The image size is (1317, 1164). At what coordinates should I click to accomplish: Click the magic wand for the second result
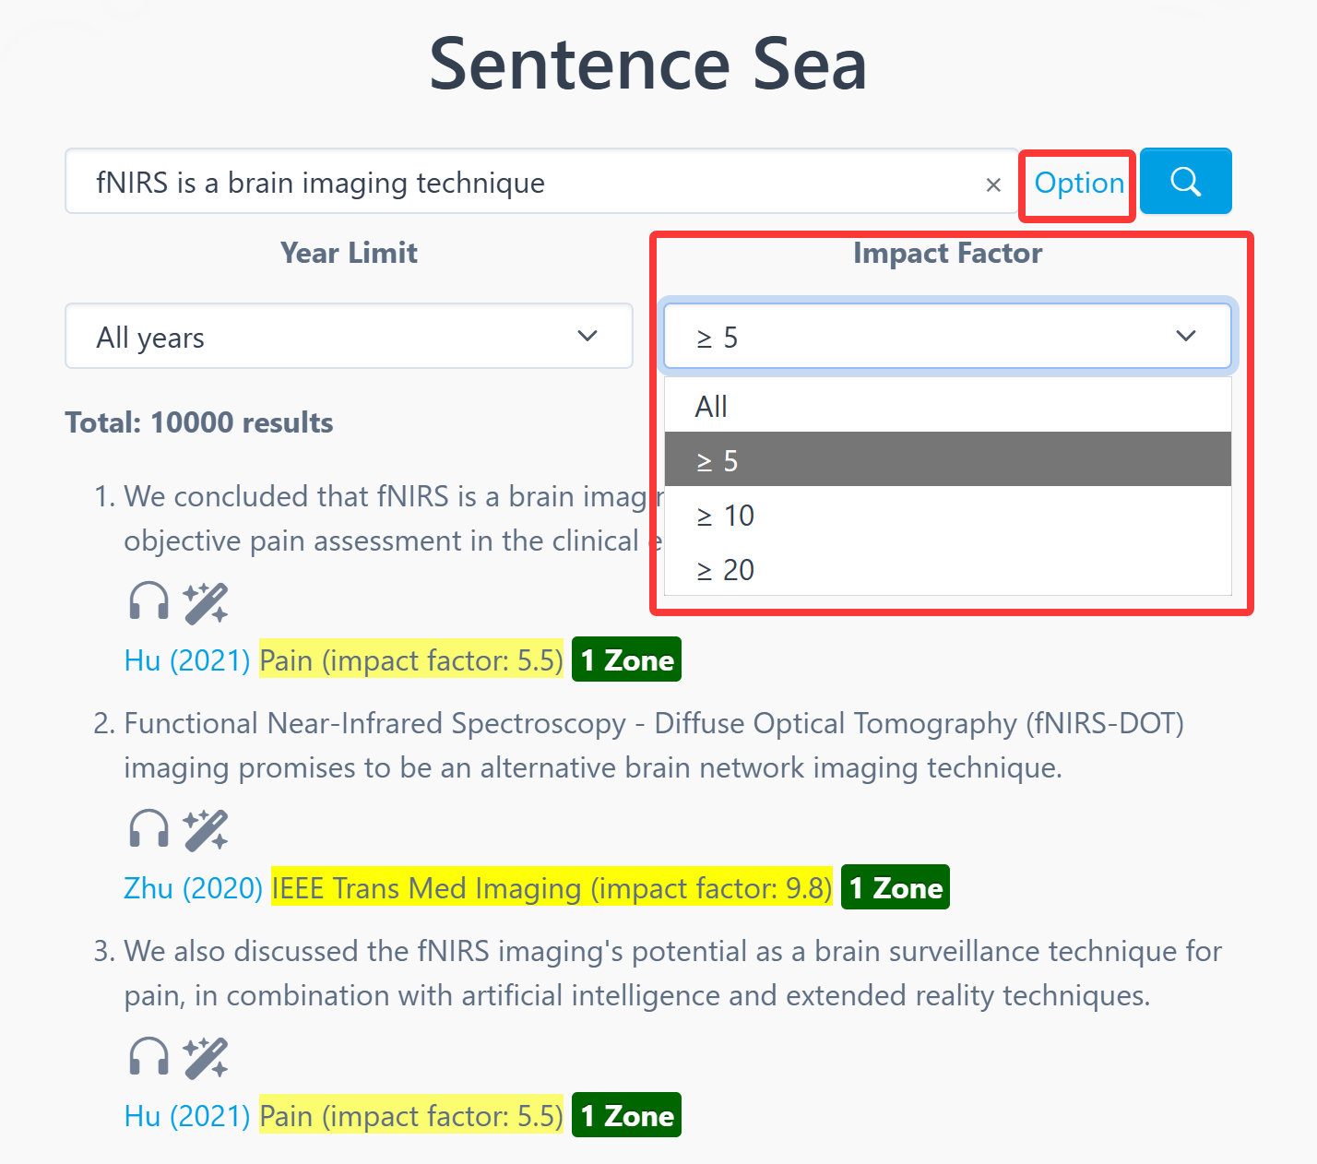pos(205,829)
